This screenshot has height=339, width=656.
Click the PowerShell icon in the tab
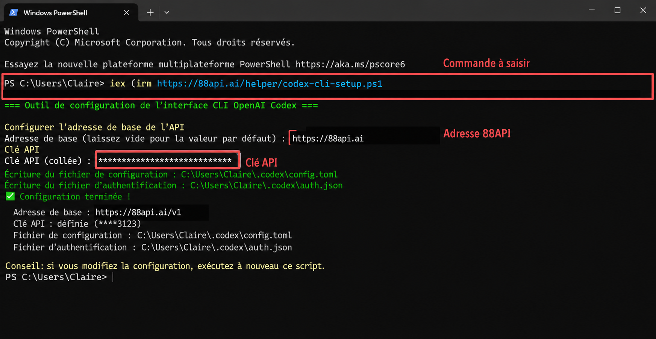tap(14, 12)
